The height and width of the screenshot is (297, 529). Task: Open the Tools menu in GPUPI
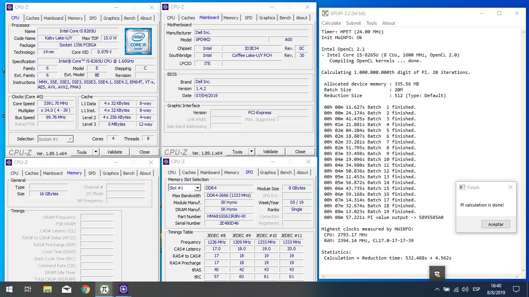point(371,23)
